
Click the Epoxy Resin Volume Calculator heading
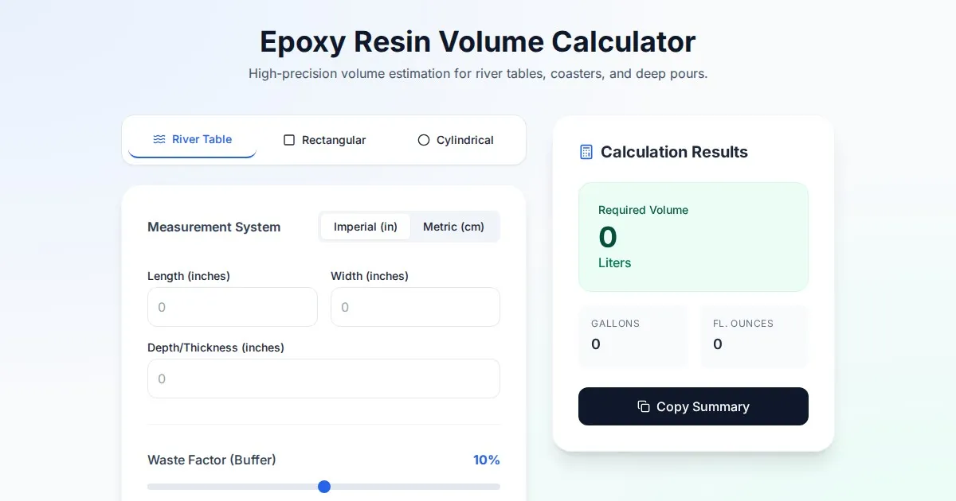coord(478,41)
